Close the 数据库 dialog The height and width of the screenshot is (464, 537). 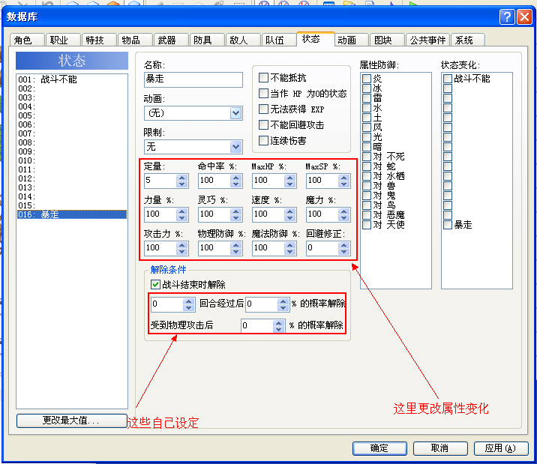point(524,16)
